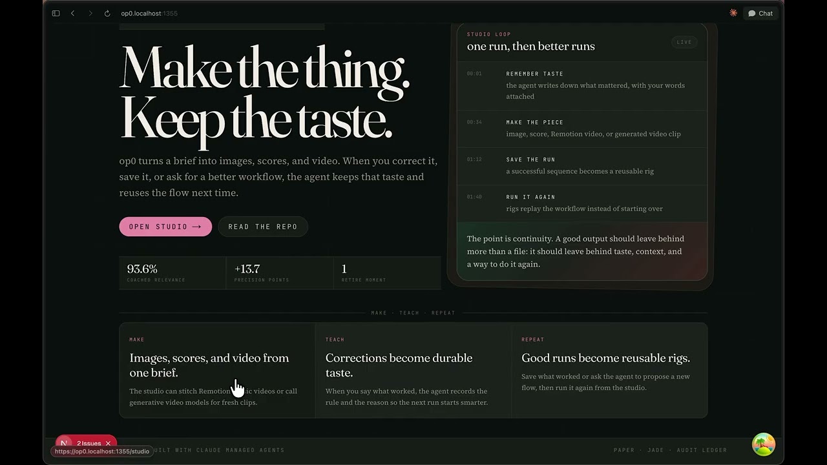Dismiss the 2 Issues badge with X
Screen dimensions: 827x465
[108, 443]
